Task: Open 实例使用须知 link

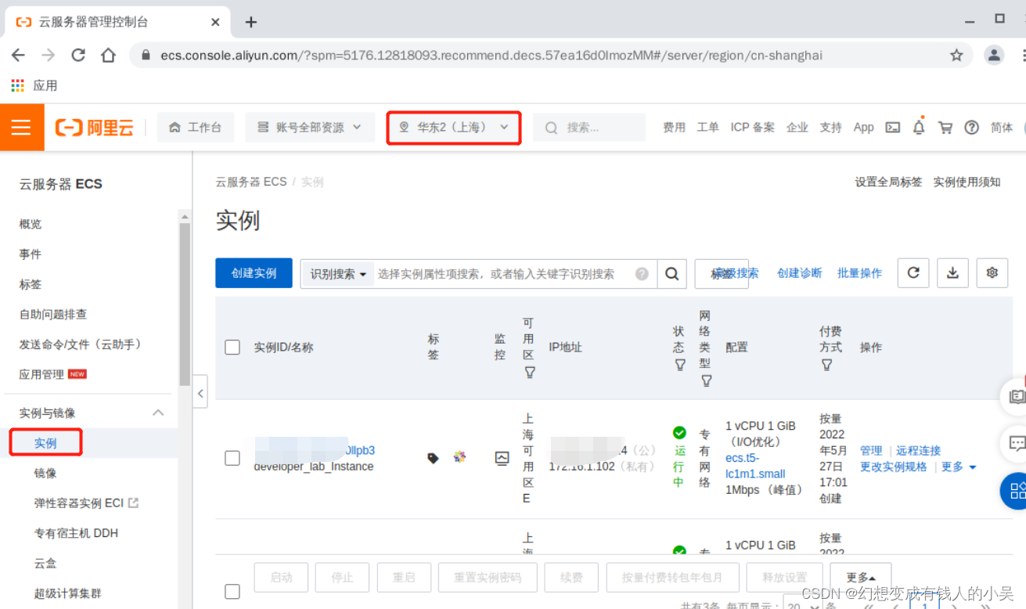Action: click(967, 182)
